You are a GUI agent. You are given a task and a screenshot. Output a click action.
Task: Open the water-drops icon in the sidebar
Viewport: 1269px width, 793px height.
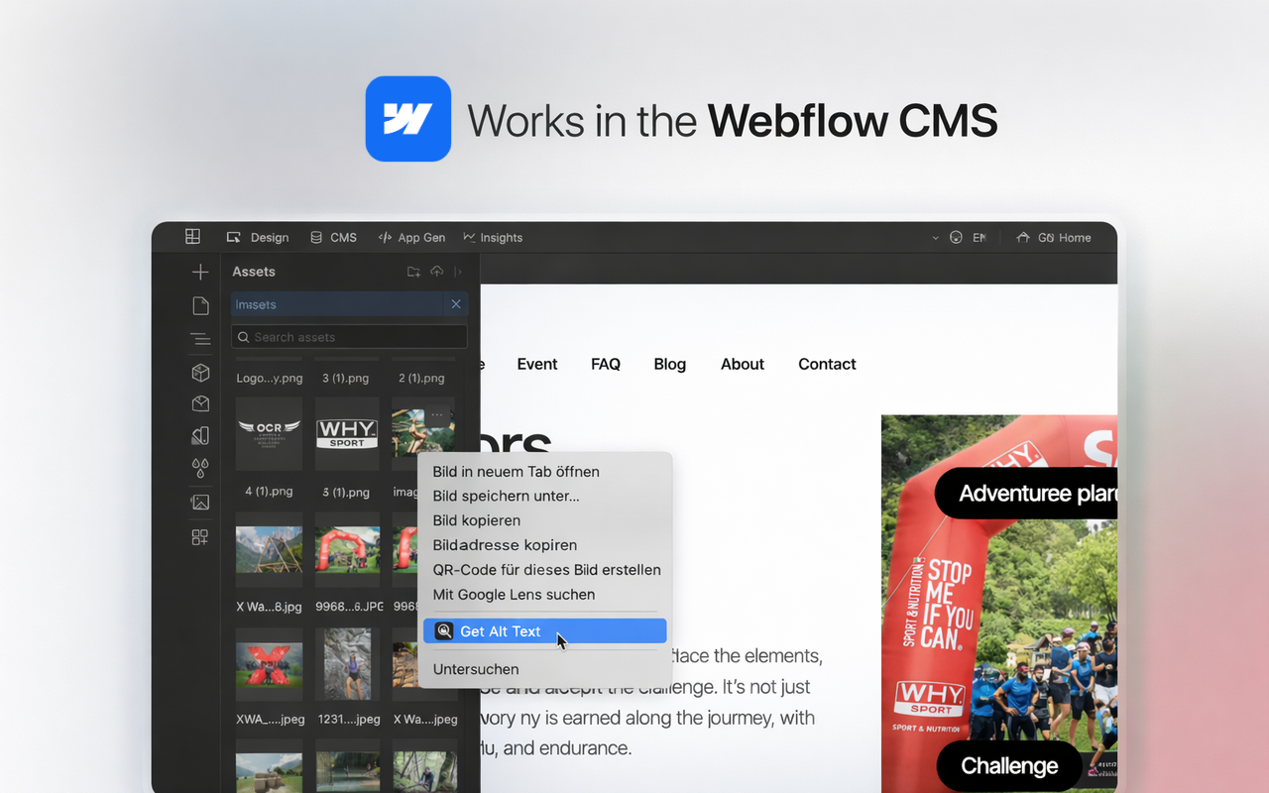pyautogui.click(x=200, y=467)
